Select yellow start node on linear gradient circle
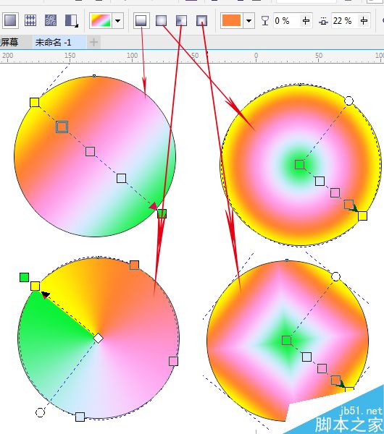 (35, 103)
